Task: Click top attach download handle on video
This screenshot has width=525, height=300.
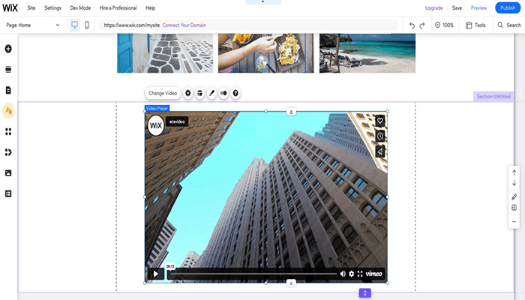Action: tap(291, 112)
